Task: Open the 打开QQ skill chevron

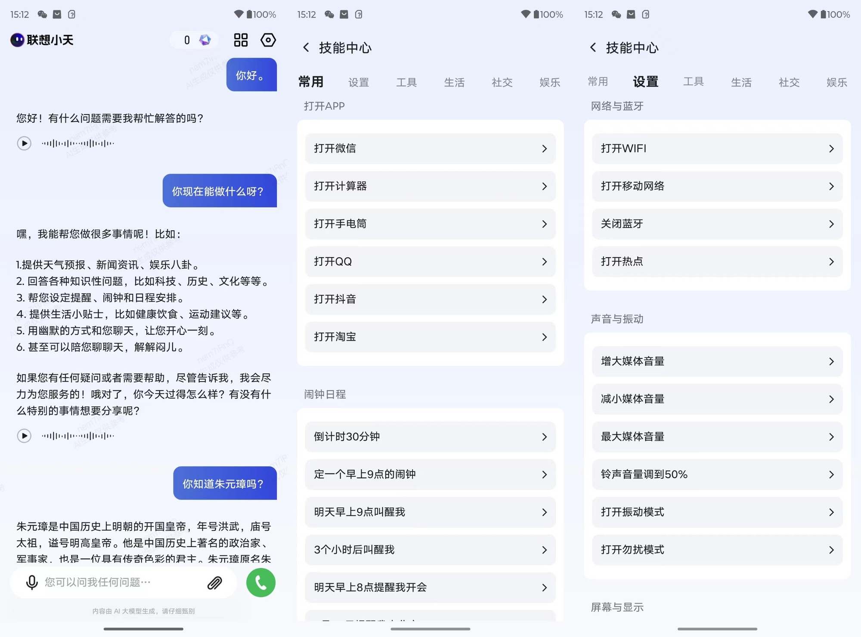Action: (544, 262)
